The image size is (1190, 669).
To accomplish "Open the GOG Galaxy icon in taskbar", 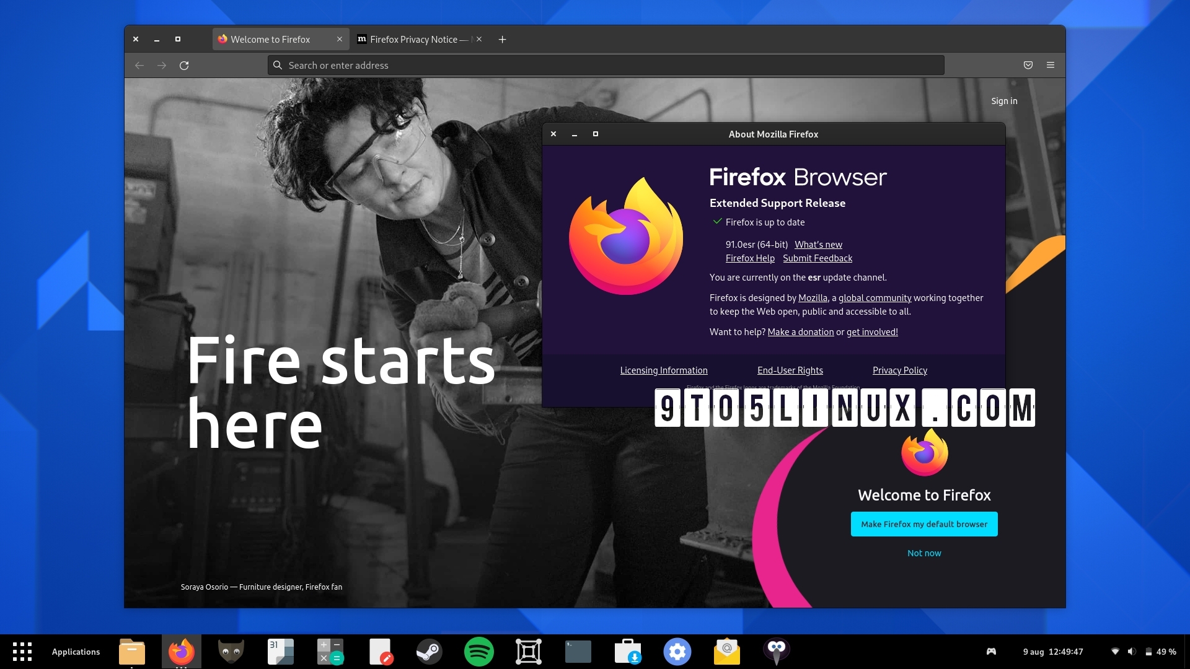I will point(777,651).
